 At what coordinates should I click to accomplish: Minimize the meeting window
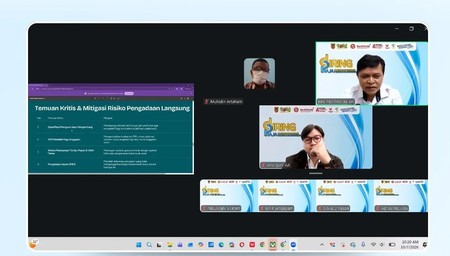coord(397,28)
